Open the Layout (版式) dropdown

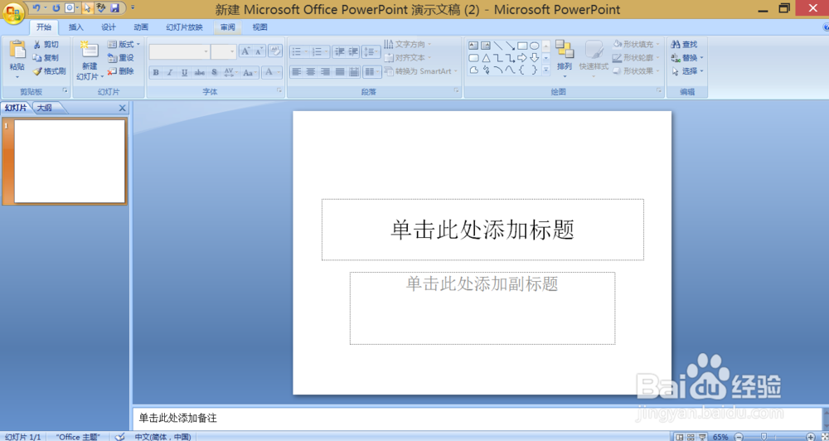(x=124, y=45)
